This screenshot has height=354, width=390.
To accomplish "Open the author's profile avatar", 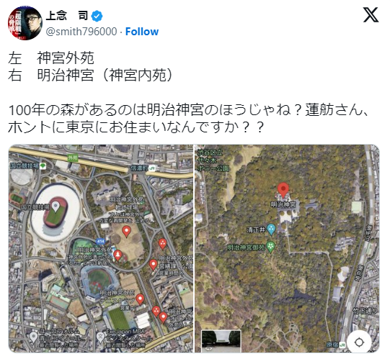I will click(x=25, y=23).
